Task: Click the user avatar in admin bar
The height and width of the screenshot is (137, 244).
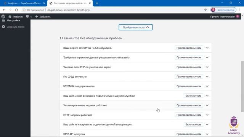Action: 238,17
